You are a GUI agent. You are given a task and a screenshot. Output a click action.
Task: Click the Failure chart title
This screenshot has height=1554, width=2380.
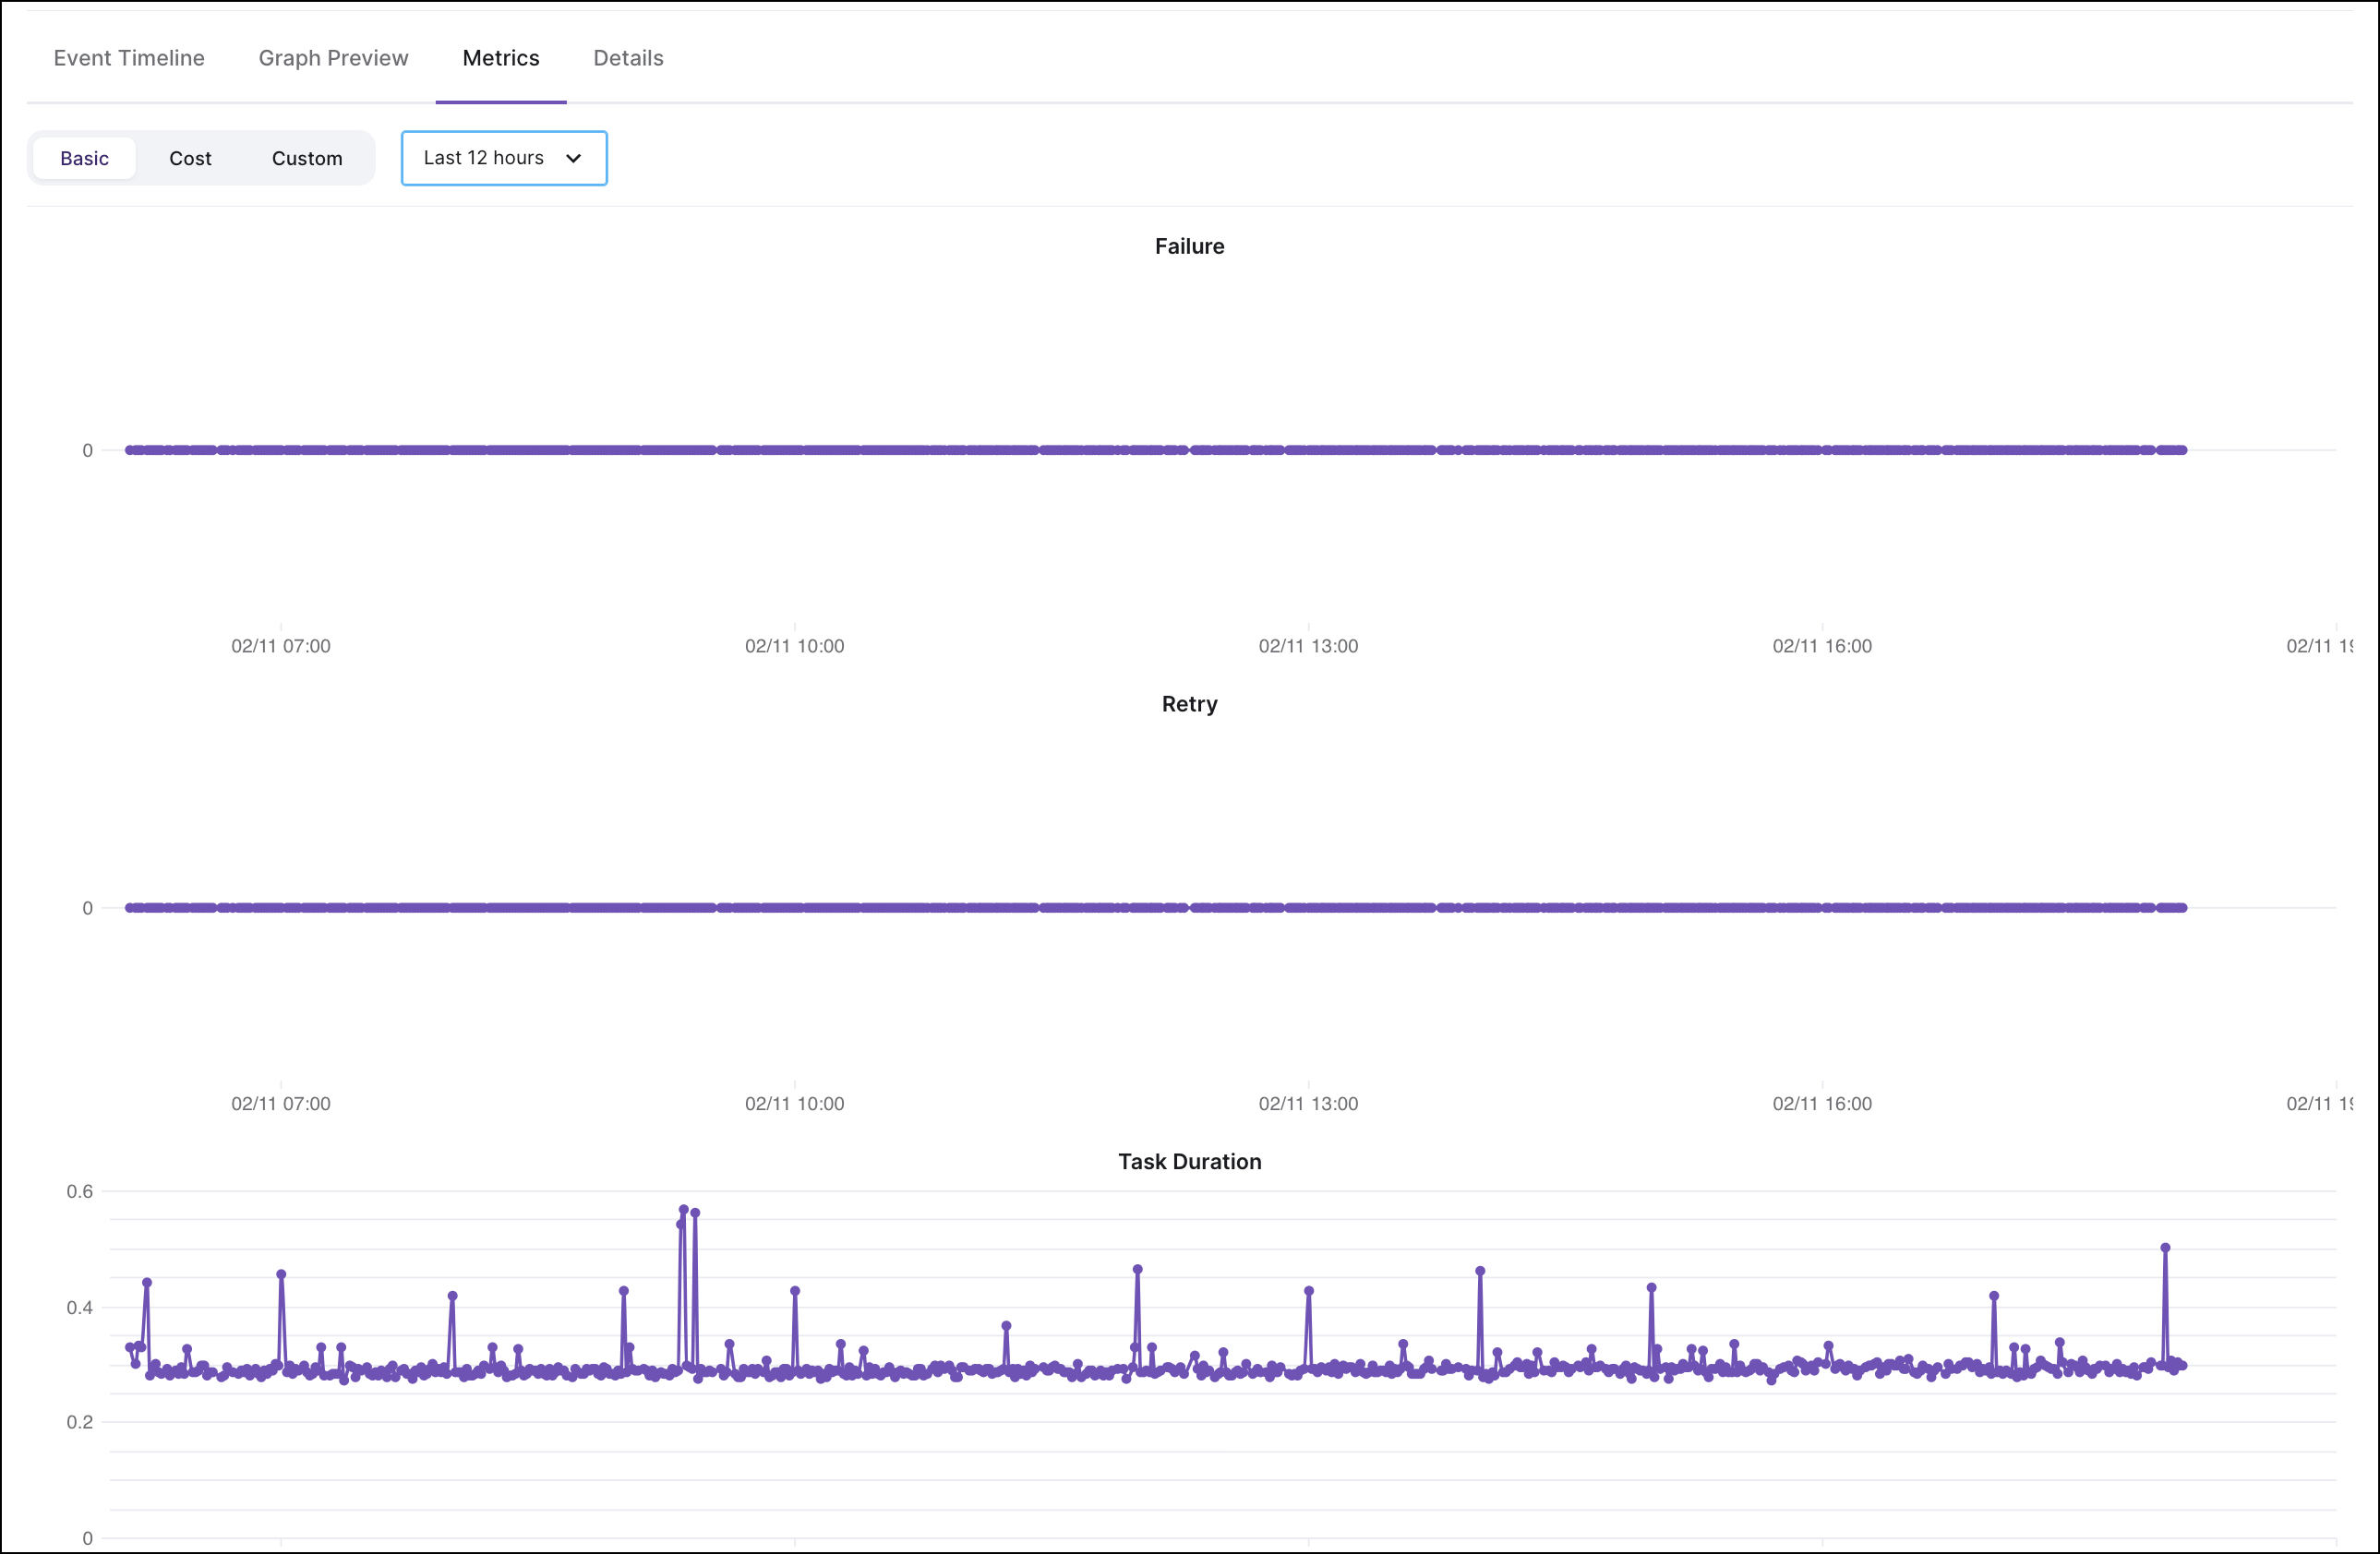(1188, 245)
